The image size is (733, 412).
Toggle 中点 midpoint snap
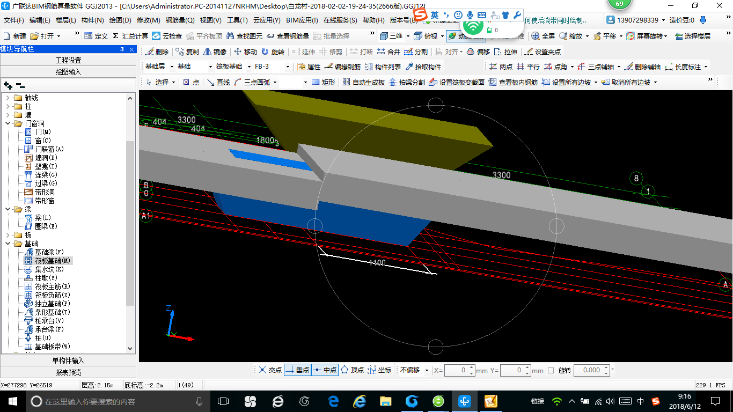tap(325, 370)
